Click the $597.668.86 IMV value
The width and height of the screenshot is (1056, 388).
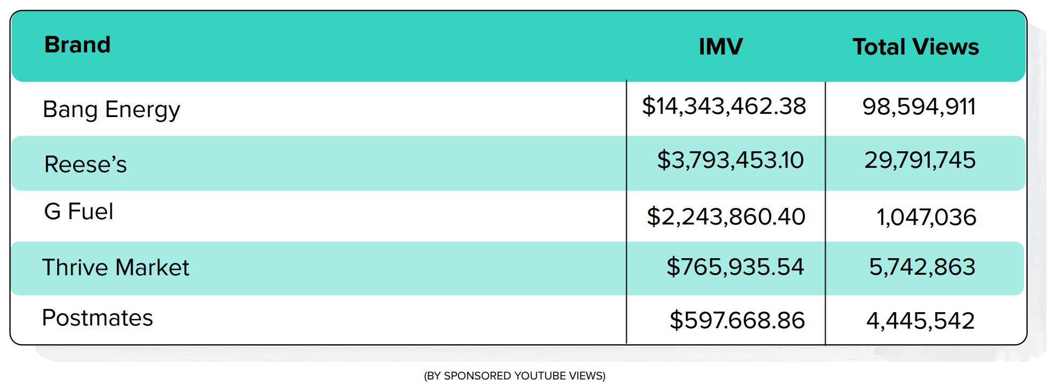(x=737, y=320)
